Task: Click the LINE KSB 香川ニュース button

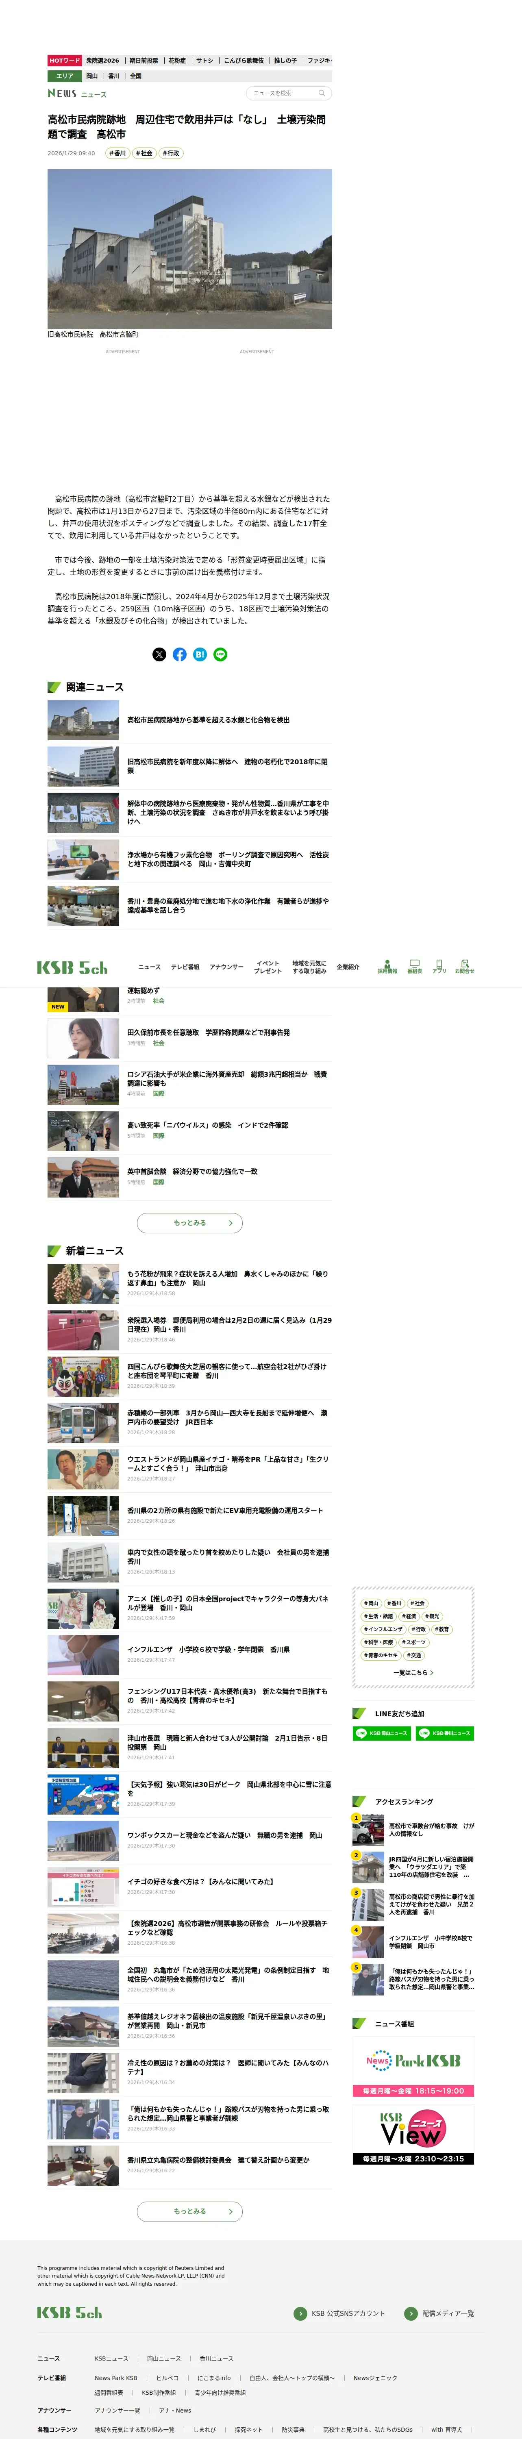Action: coord(444,1734)
